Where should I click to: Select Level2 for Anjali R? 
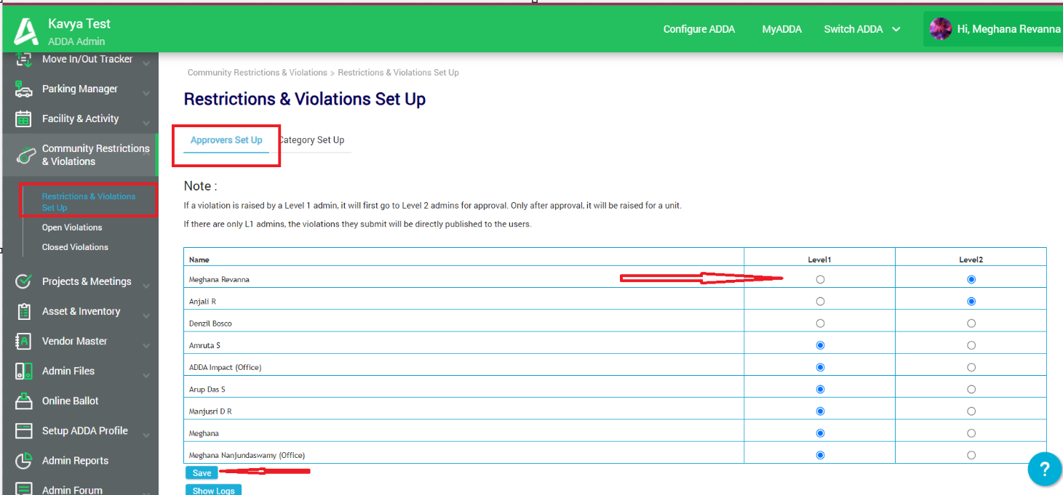coord(971,301)
